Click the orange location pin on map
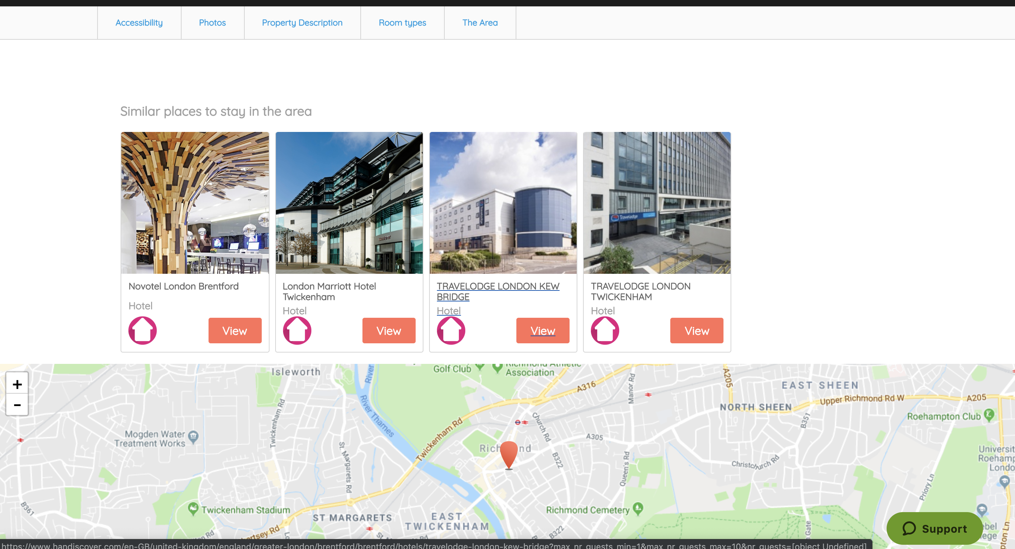Image resolution: width=1015 pixels, height=549 pixels. coord(509,455)
